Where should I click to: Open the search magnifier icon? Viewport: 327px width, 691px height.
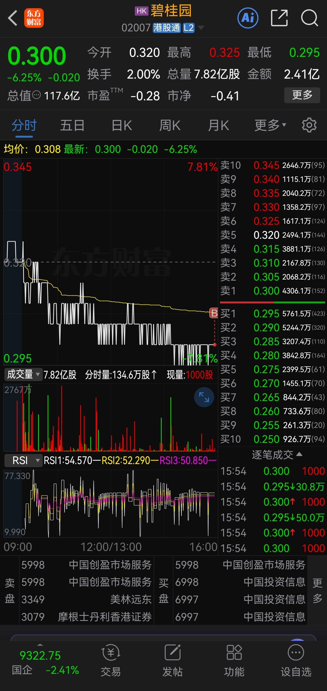click(x=310, y=18)
